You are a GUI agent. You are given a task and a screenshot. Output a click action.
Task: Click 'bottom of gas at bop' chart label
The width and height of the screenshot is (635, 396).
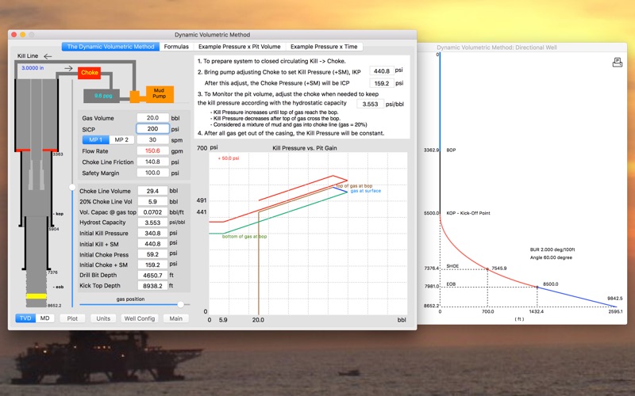(244, 236)
